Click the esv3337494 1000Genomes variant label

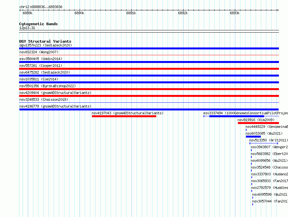[246, 113]
